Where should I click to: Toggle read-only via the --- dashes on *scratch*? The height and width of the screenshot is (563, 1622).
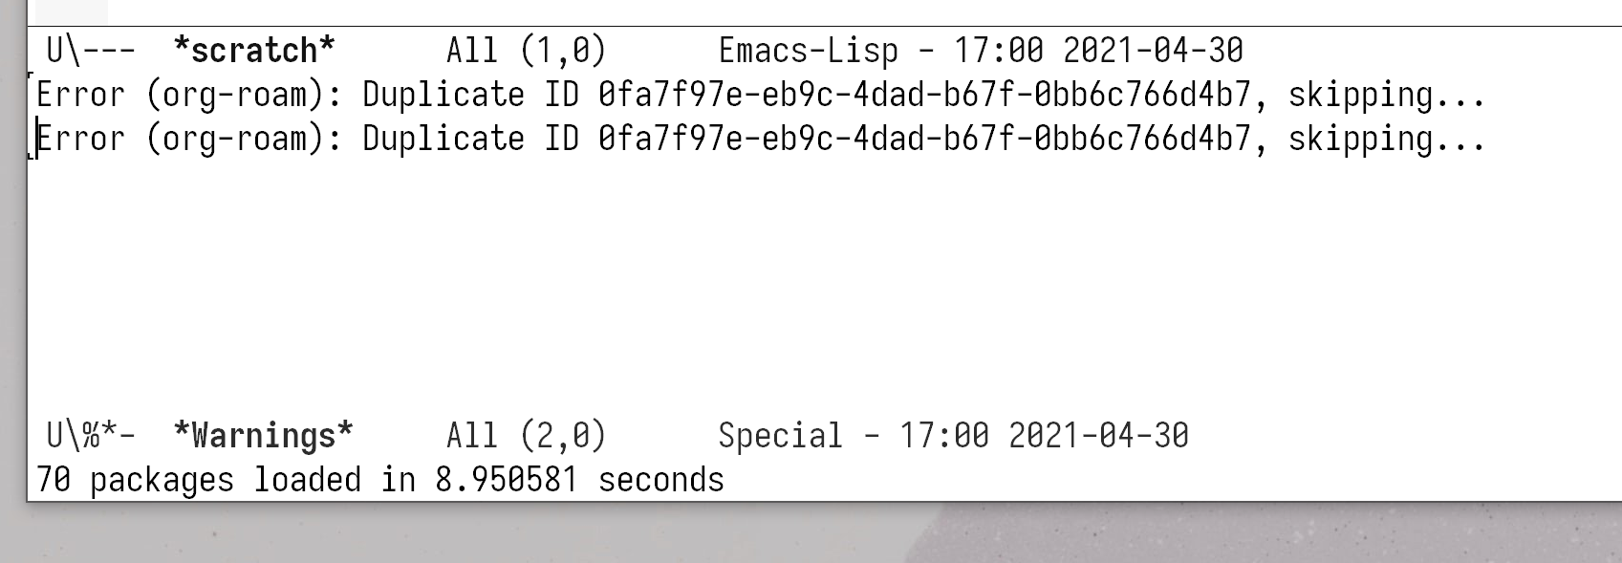coord(107,50)
